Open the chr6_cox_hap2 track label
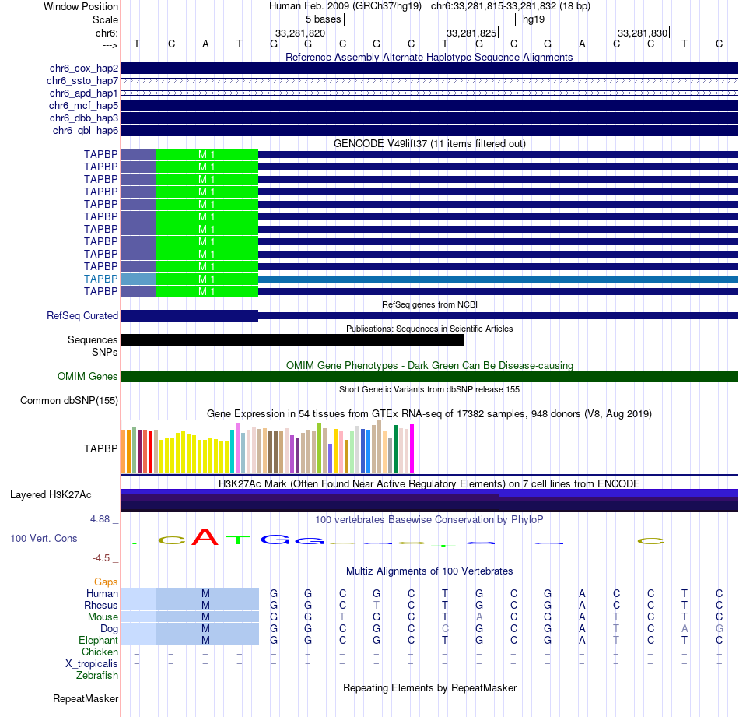The image size is (739, 717). click(x=83, y=69)
